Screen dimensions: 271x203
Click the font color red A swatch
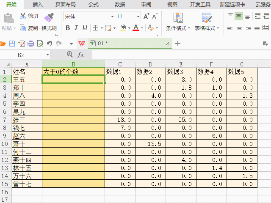click(x=135, y=28)
